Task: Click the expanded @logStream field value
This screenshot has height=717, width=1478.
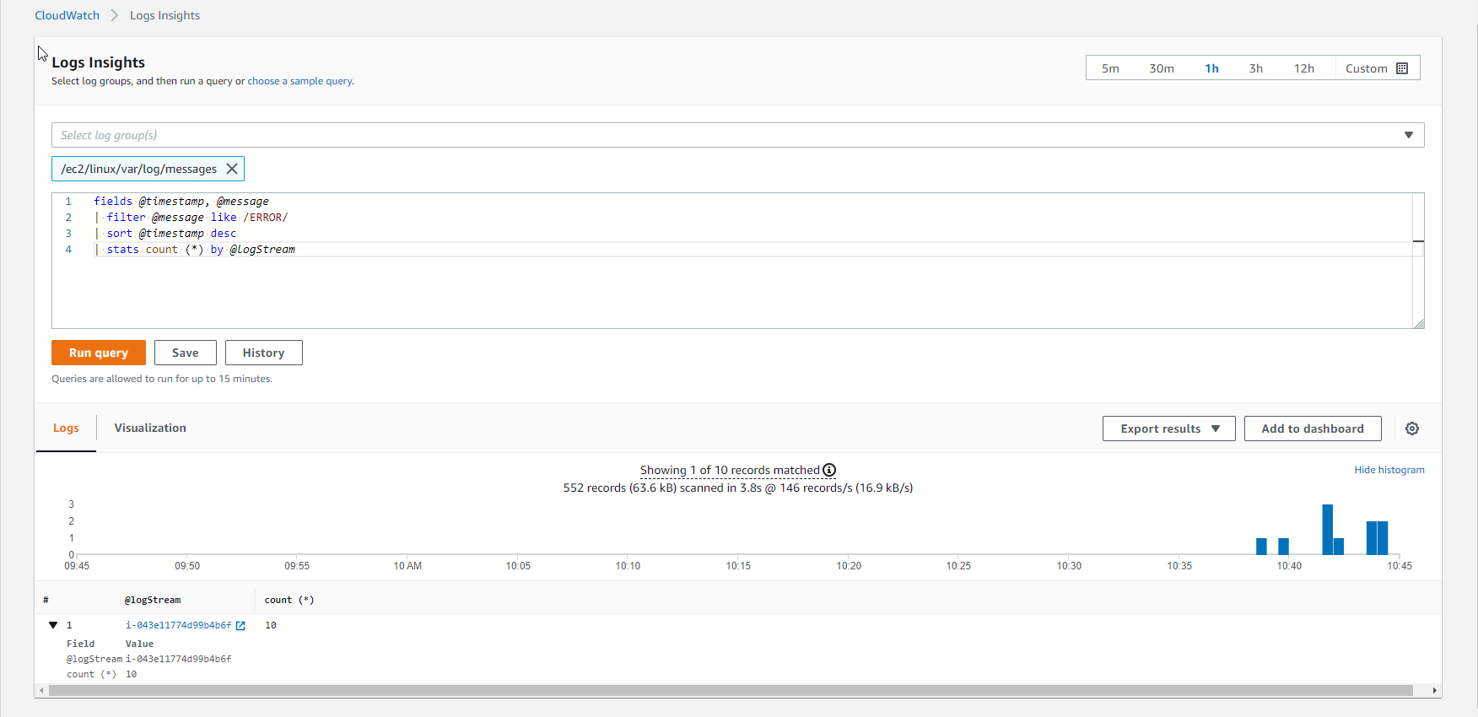Action: pos(178,659)
